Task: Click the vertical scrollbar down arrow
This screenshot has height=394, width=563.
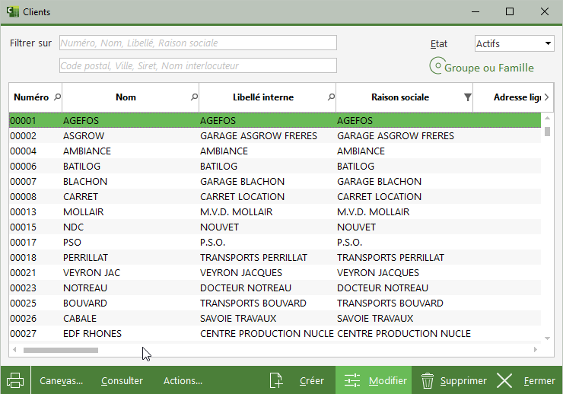Action: coord(547,338)
